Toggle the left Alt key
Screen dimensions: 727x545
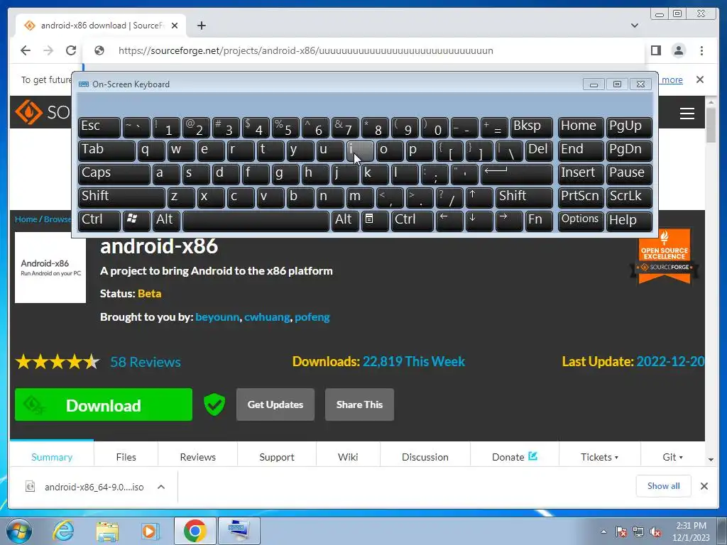[x=166, y=221]
